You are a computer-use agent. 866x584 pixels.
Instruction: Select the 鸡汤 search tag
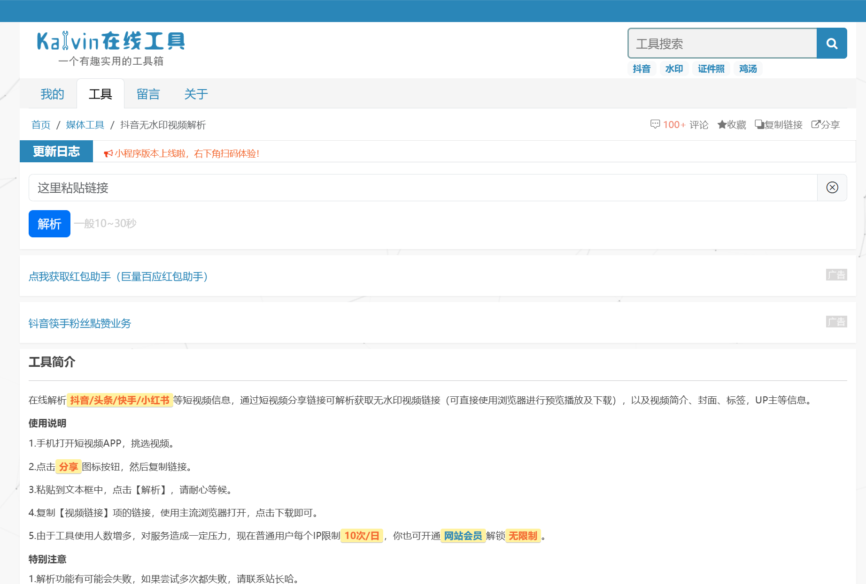pos(748,69)
